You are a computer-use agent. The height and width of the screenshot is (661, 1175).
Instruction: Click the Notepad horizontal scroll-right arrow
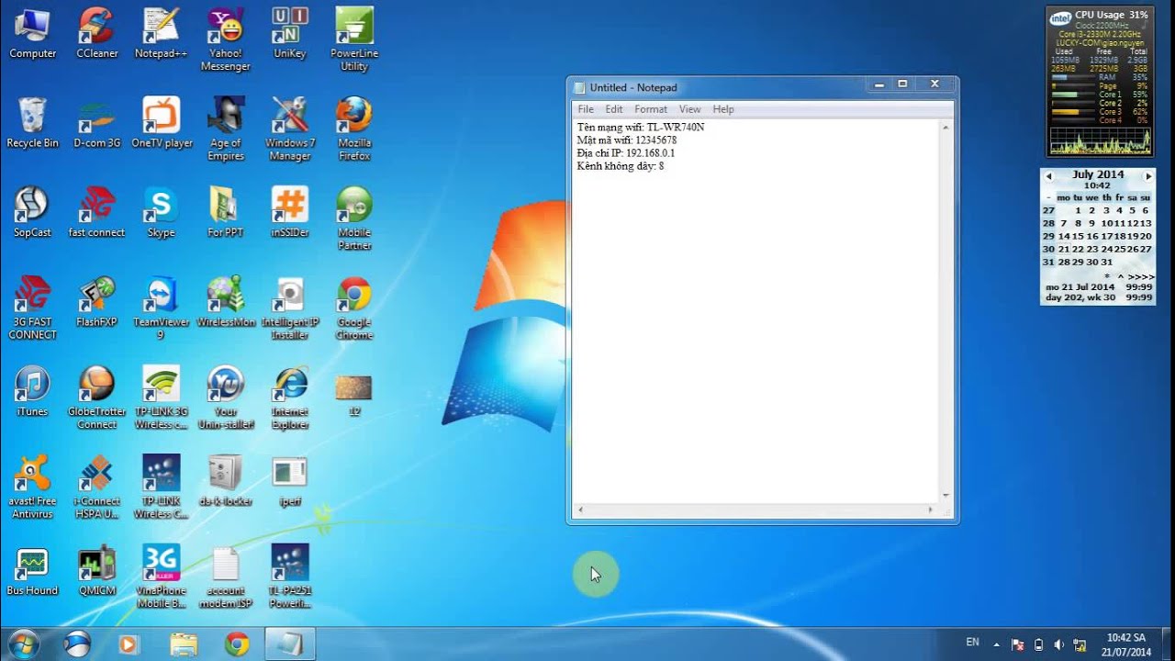coord(931,510)
